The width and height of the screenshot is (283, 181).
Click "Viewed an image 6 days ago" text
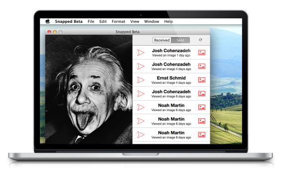click(x=171, y=96)
